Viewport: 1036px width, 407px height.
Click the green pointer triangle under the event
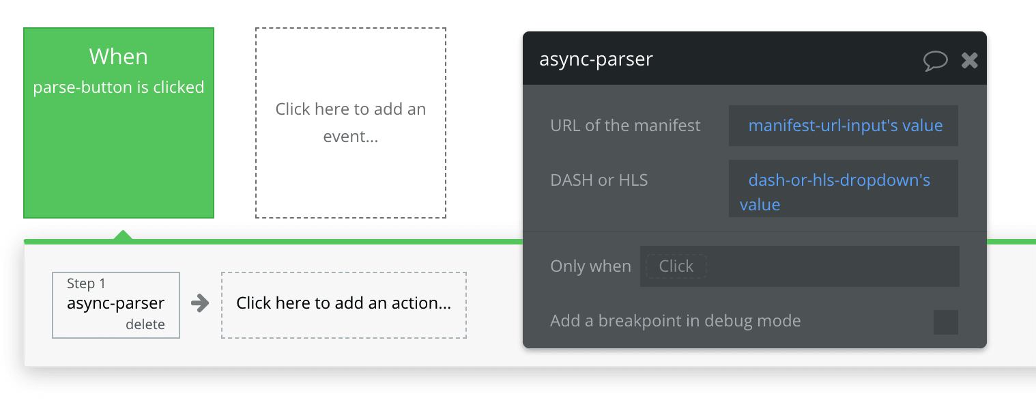[123, 235]
